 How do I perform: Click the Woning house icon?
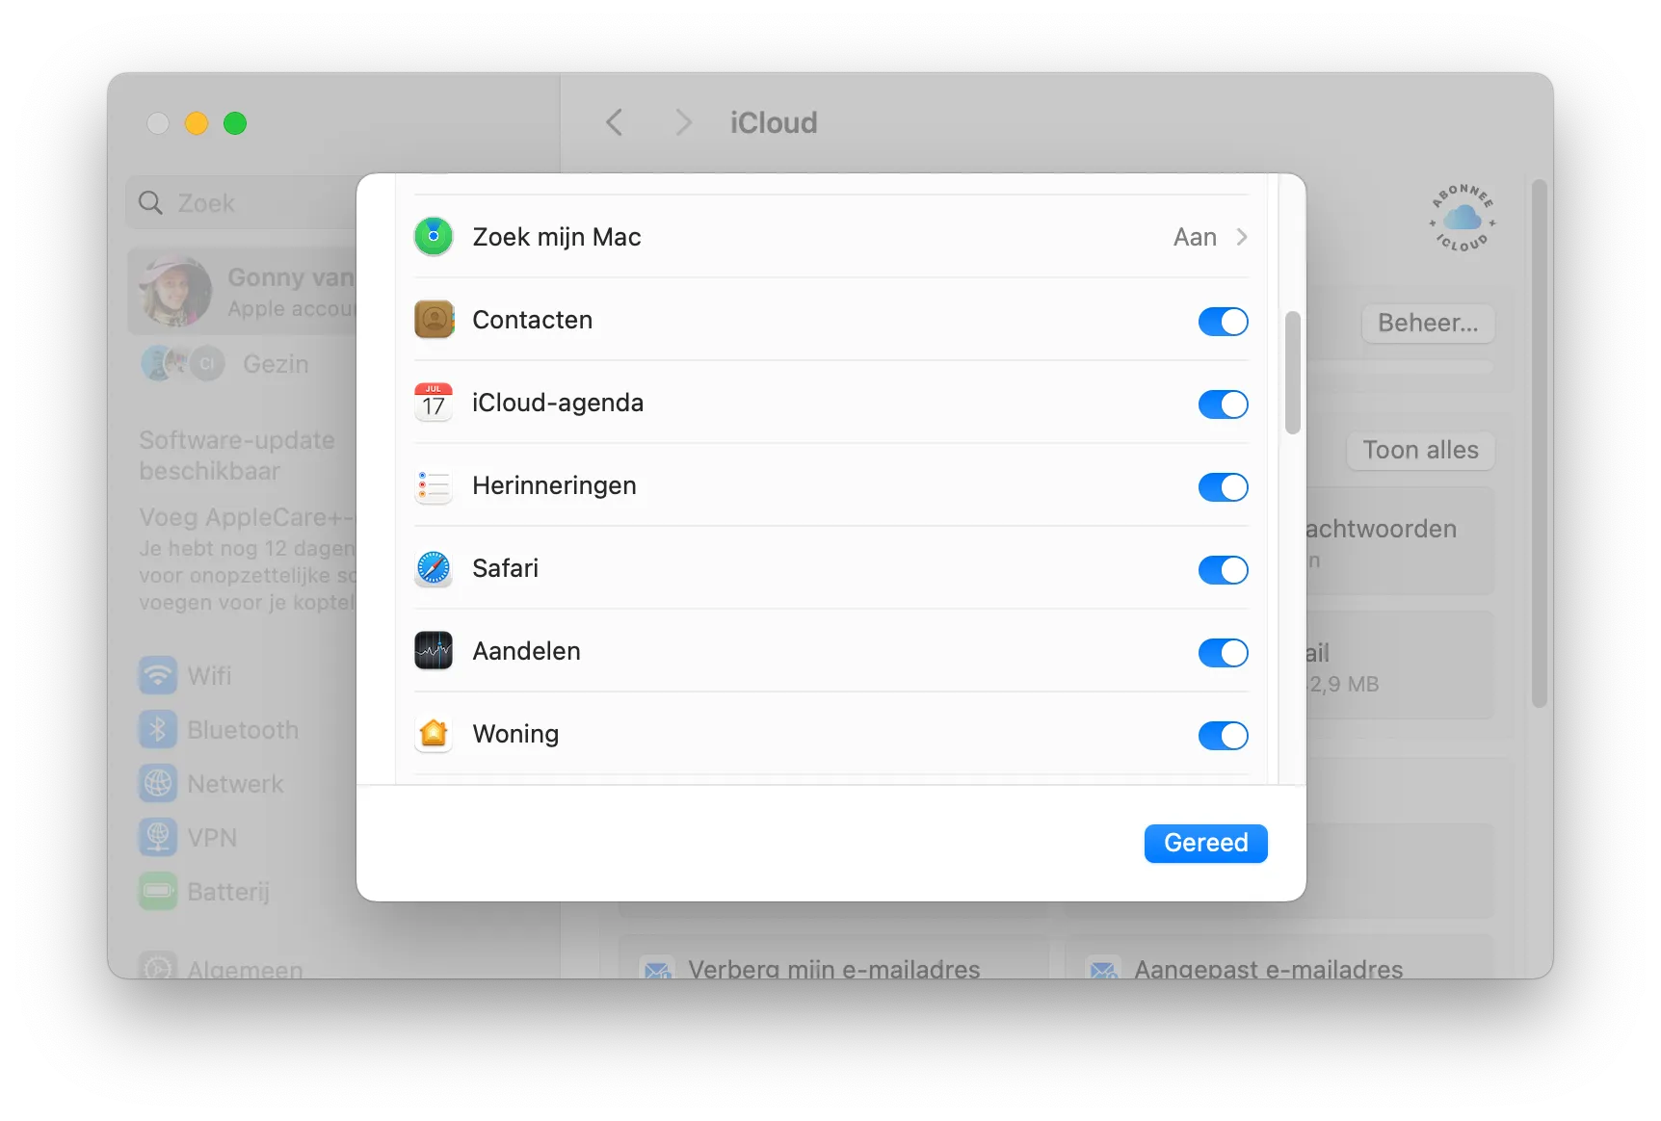click(x=434, y=734)
